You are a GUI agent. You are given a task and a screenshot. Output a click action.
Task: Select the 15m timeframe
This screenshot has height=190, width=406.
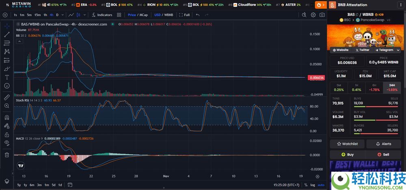37,15
